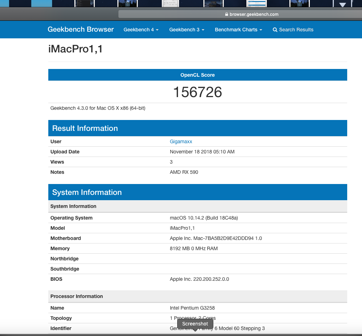Select the OpenCL score value 156726

(x=198, y=92)
